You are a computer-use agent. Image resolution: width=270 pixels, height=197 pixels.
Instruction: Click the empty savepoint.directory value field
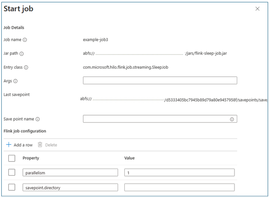tap(179, 187)
